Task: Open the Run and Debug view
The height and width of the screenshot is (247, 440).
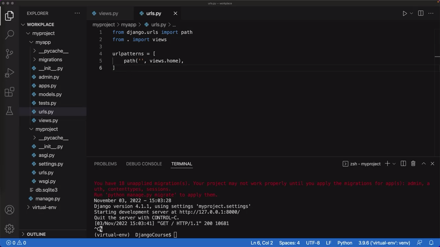Action: point(10,73)
